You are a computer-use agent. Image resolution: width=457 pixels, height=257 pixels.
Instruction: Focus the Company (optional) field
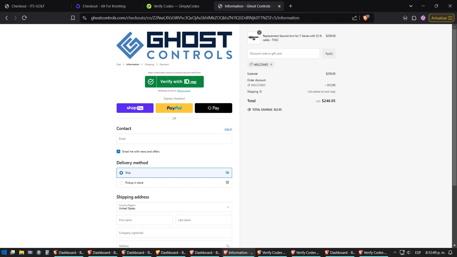click(x=174, y=233)
